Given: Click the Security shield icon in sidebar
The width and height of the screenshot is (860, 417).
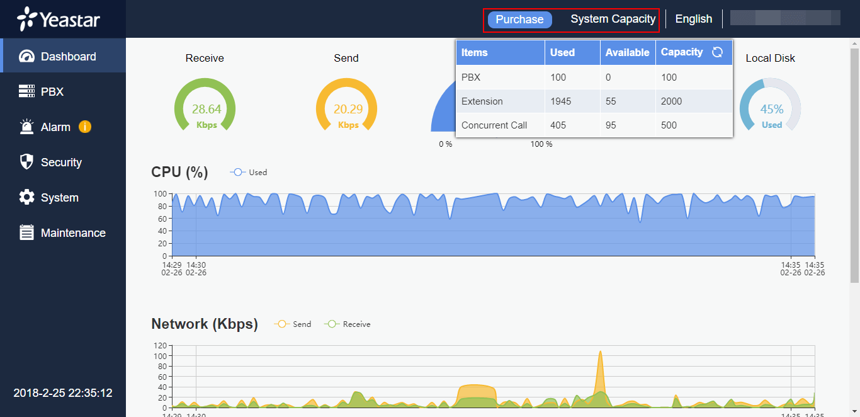Looking at the screenshot, I should coord(26,162).
